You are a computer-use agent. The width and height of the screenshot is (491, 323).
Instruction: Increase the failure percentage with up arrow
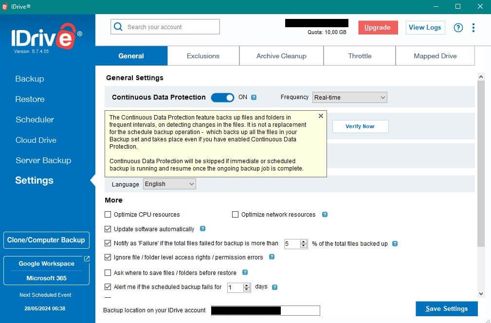click(x=304, y=242)
